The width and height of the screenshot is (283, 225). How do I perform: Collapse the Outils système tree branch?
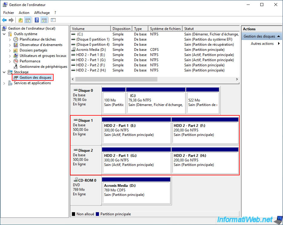[x=4, y=34]
